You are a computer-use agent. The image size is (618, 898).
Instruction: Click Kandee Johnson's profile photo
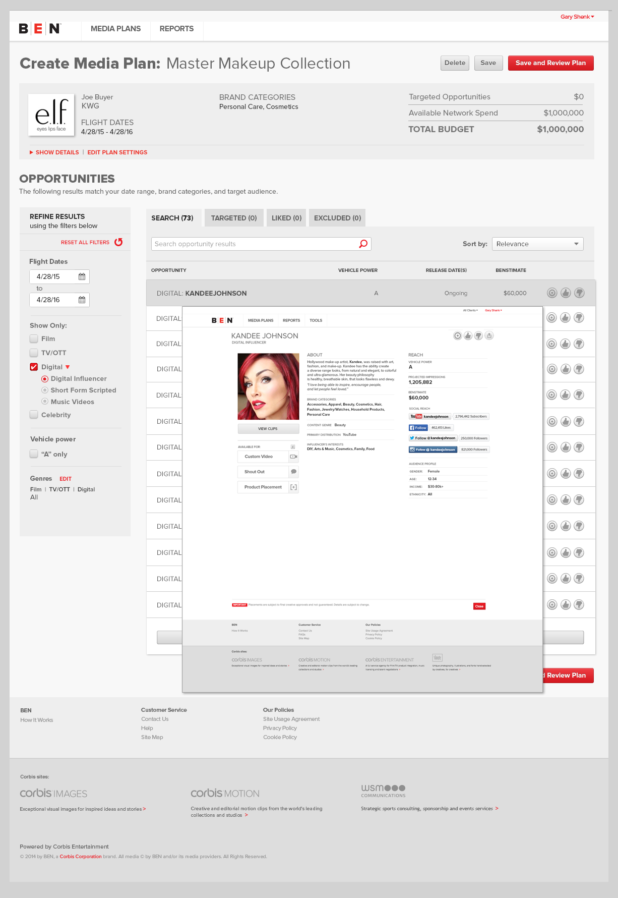tap(268, 386)
